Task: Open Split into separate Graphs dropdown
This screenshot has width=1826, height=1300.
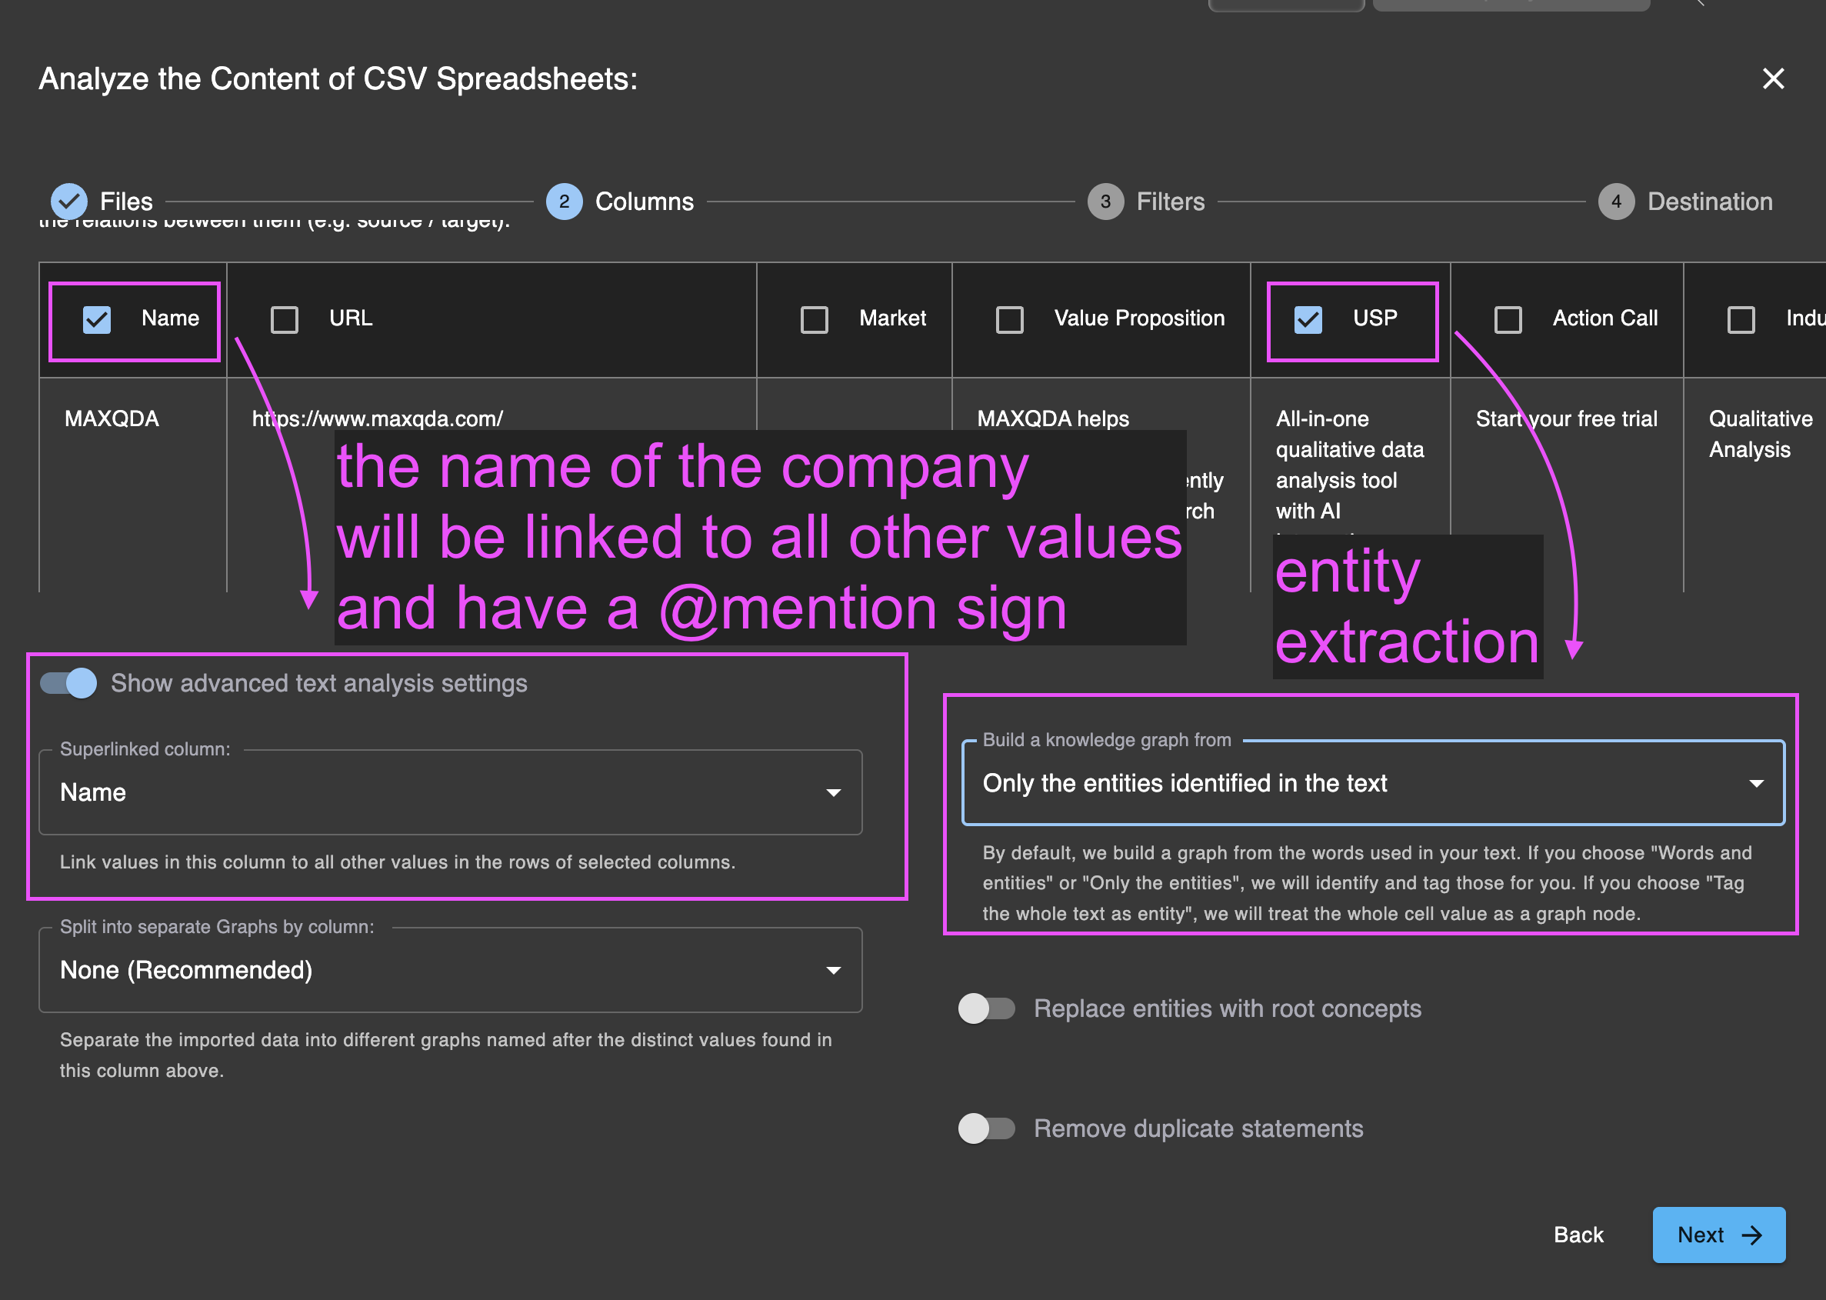Action: 451,970
